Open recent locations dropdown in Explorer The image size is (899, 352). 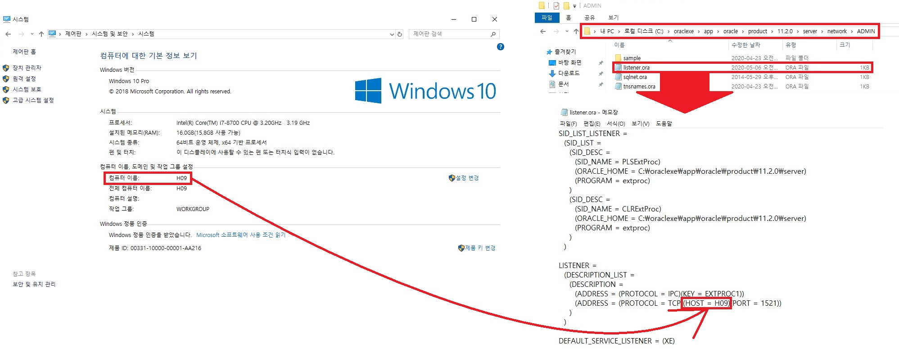tap(567, 31)
